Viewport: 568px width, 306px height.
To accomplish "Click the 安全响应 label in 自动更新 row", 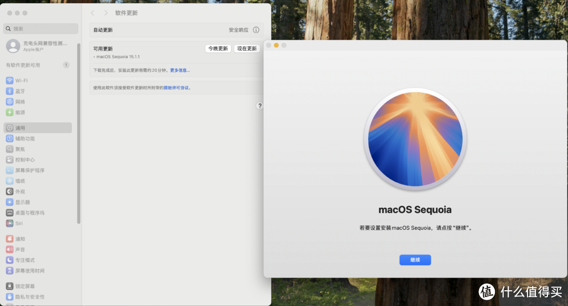I will (238, 30).
